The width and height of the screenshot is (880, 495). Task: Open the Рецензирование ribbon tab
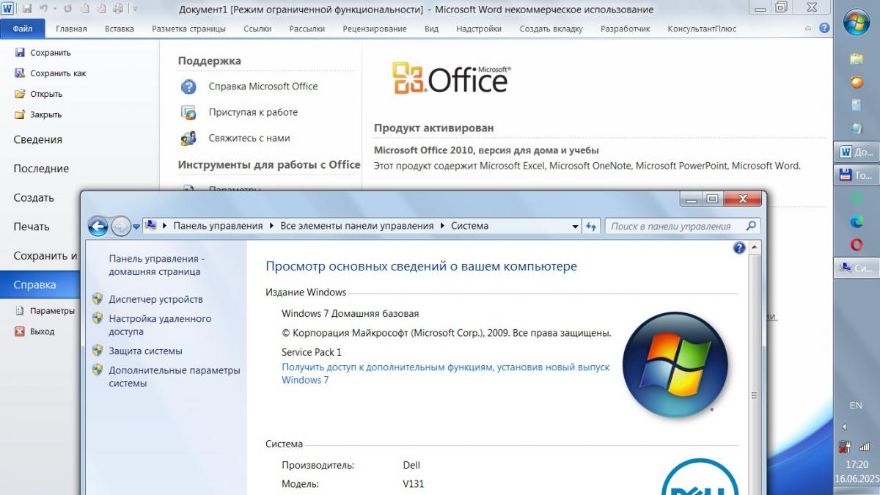point(374,29)
